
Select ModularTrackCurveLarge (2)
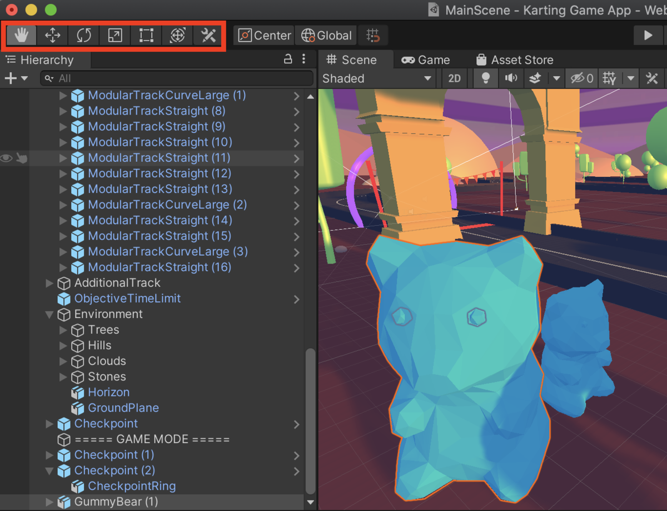[x=167, y=205]
